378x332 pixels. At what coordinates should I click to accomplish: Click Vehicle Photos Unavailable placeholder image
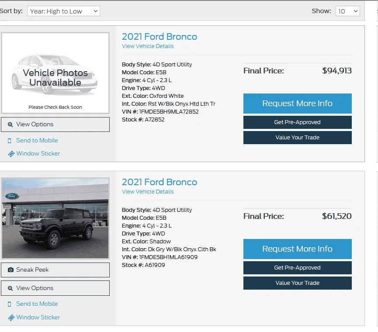pyautogui.click(x=55, y=73)
